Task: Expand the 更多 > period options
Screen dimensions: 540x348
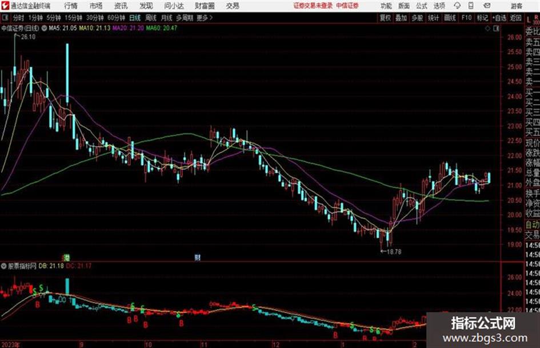Action: pyautogui.click(x=205, y=18)
